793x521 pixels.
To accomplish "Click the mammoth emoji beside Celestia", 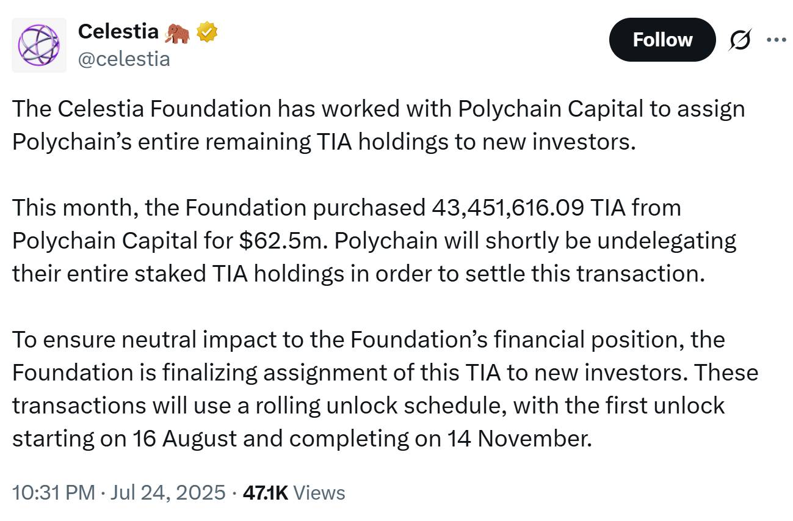I will pyautogui.click(x=178, y=32).
